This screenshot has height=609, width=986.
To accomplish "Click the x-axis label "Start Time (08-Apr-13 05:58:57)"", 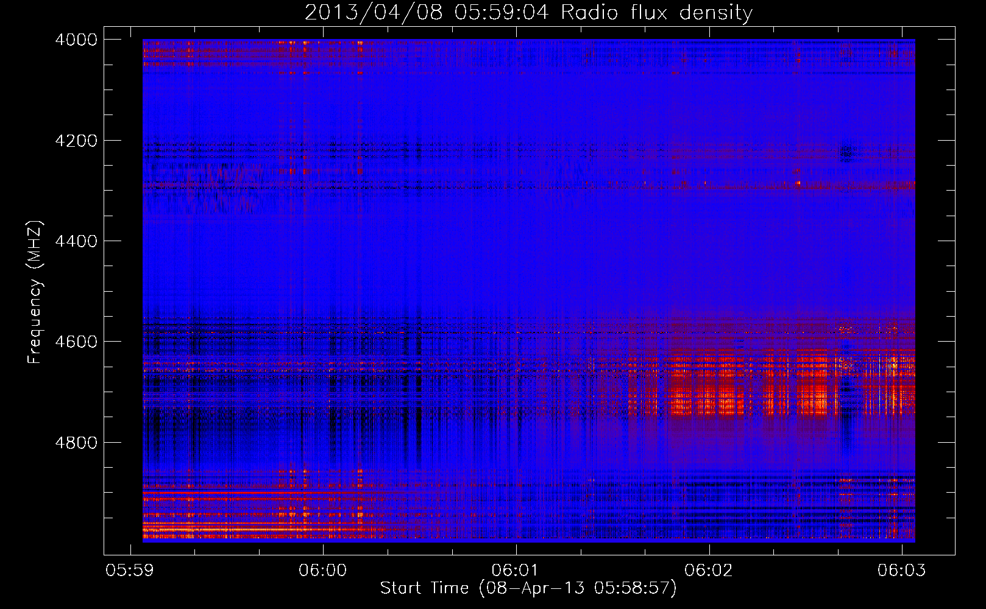I will click(528, 588).
